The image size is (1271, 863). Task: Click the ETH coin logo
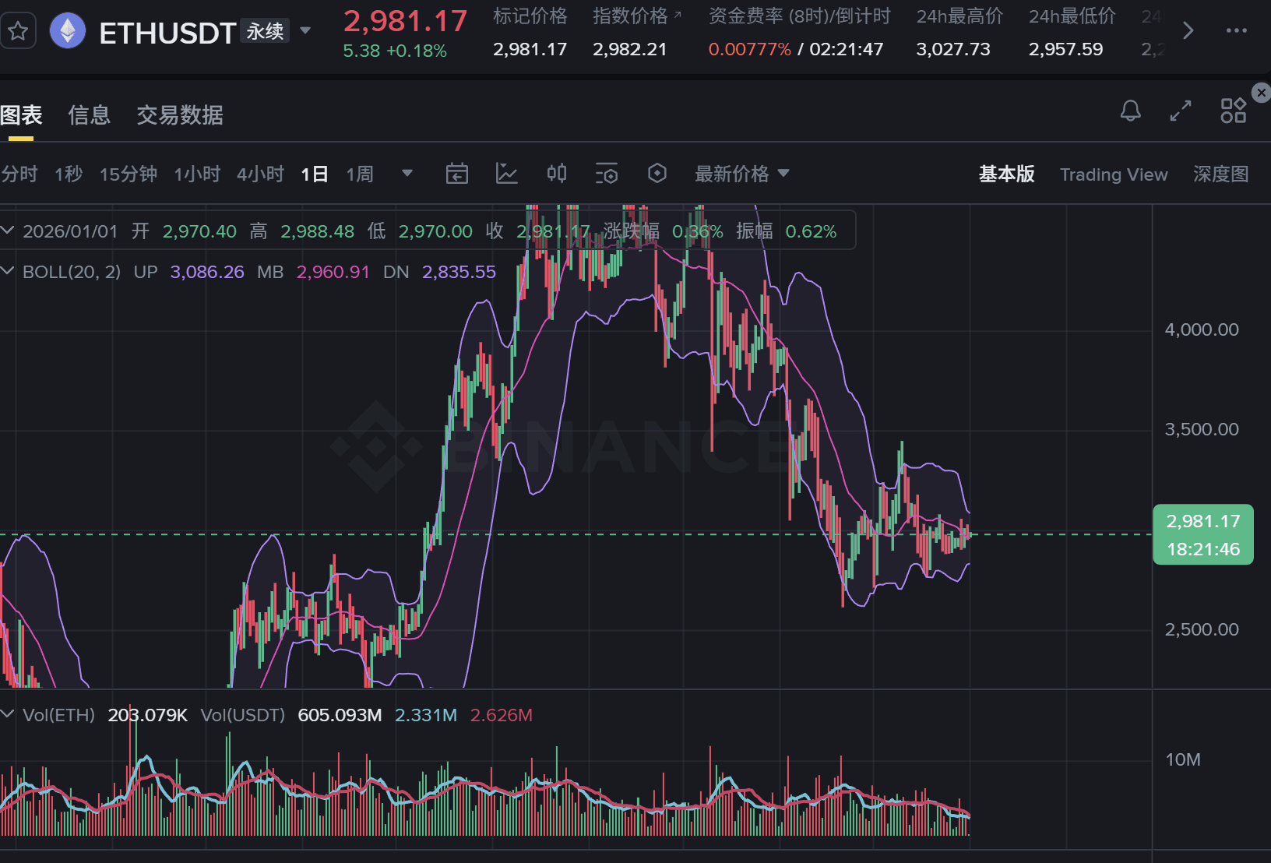[67, 30]
